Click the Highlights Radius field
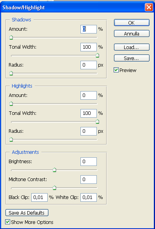155x229 pixels. 89,131
